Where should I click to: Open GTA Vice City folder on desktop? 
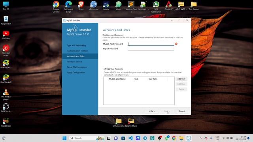(119, 123)
